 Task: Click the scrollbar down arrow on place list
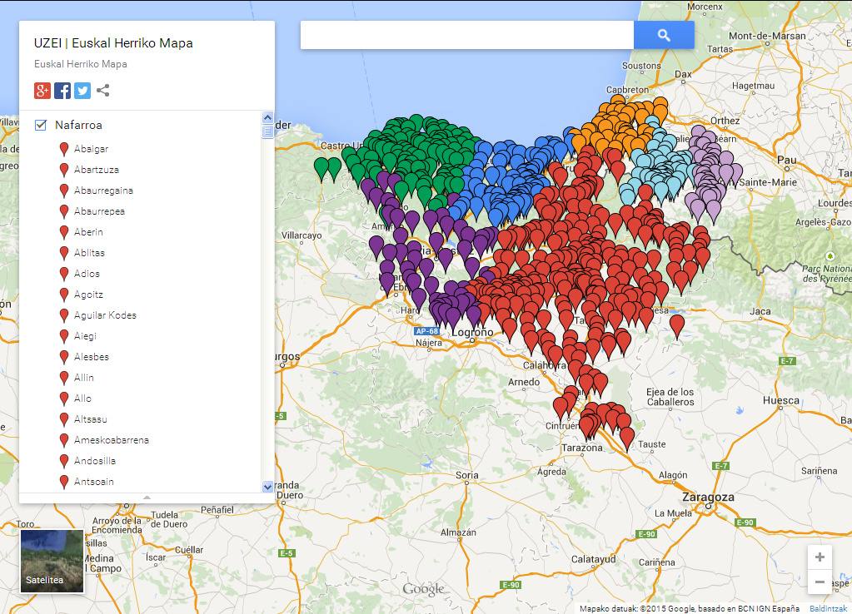point(267,488)
